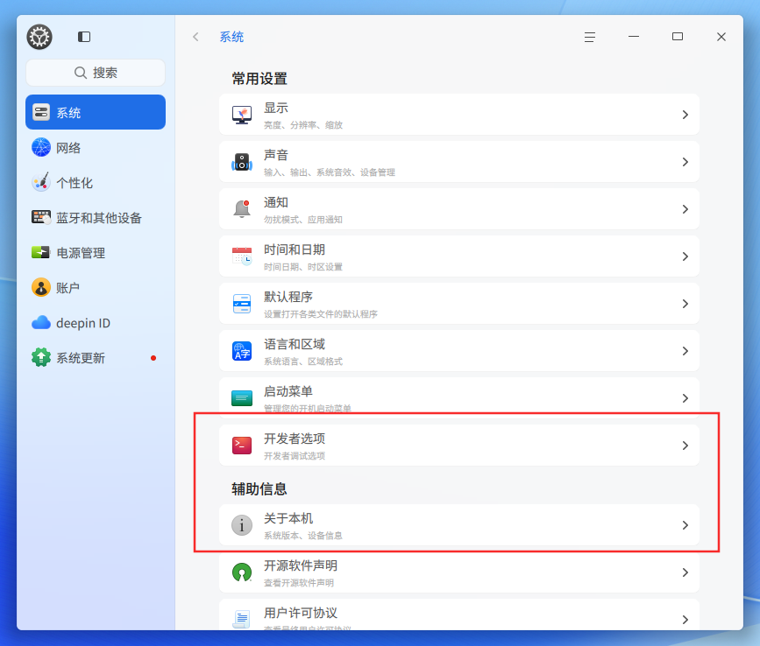Click the 蓝牙和其他设备 label text

click(99, 218)
